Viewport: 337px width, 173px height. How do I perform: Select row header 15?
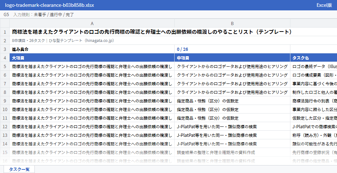[x=5, y=152]
